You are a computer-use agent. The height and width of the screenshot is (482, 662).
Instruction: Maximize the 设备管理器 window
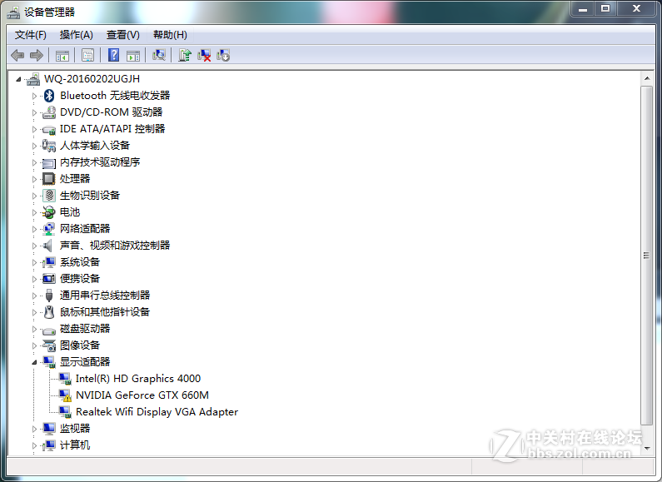pos(605,9)
